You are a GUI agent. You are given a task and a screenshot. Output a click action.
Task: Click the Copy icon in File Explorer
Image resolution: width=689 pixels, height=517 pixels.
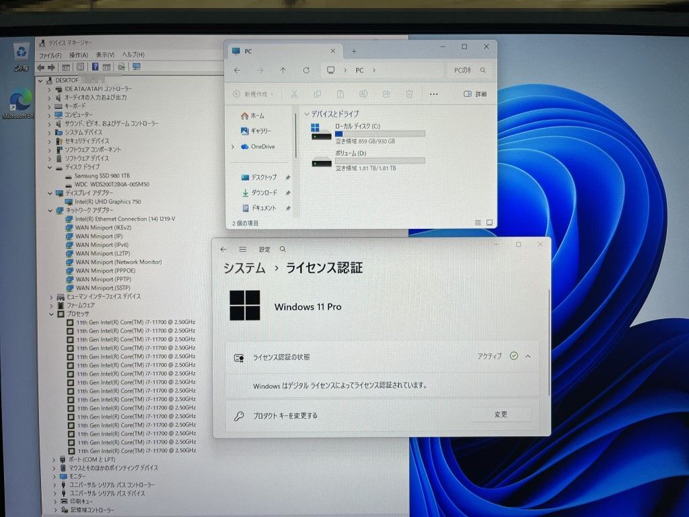pyautogui.click(x=317, y=94)
